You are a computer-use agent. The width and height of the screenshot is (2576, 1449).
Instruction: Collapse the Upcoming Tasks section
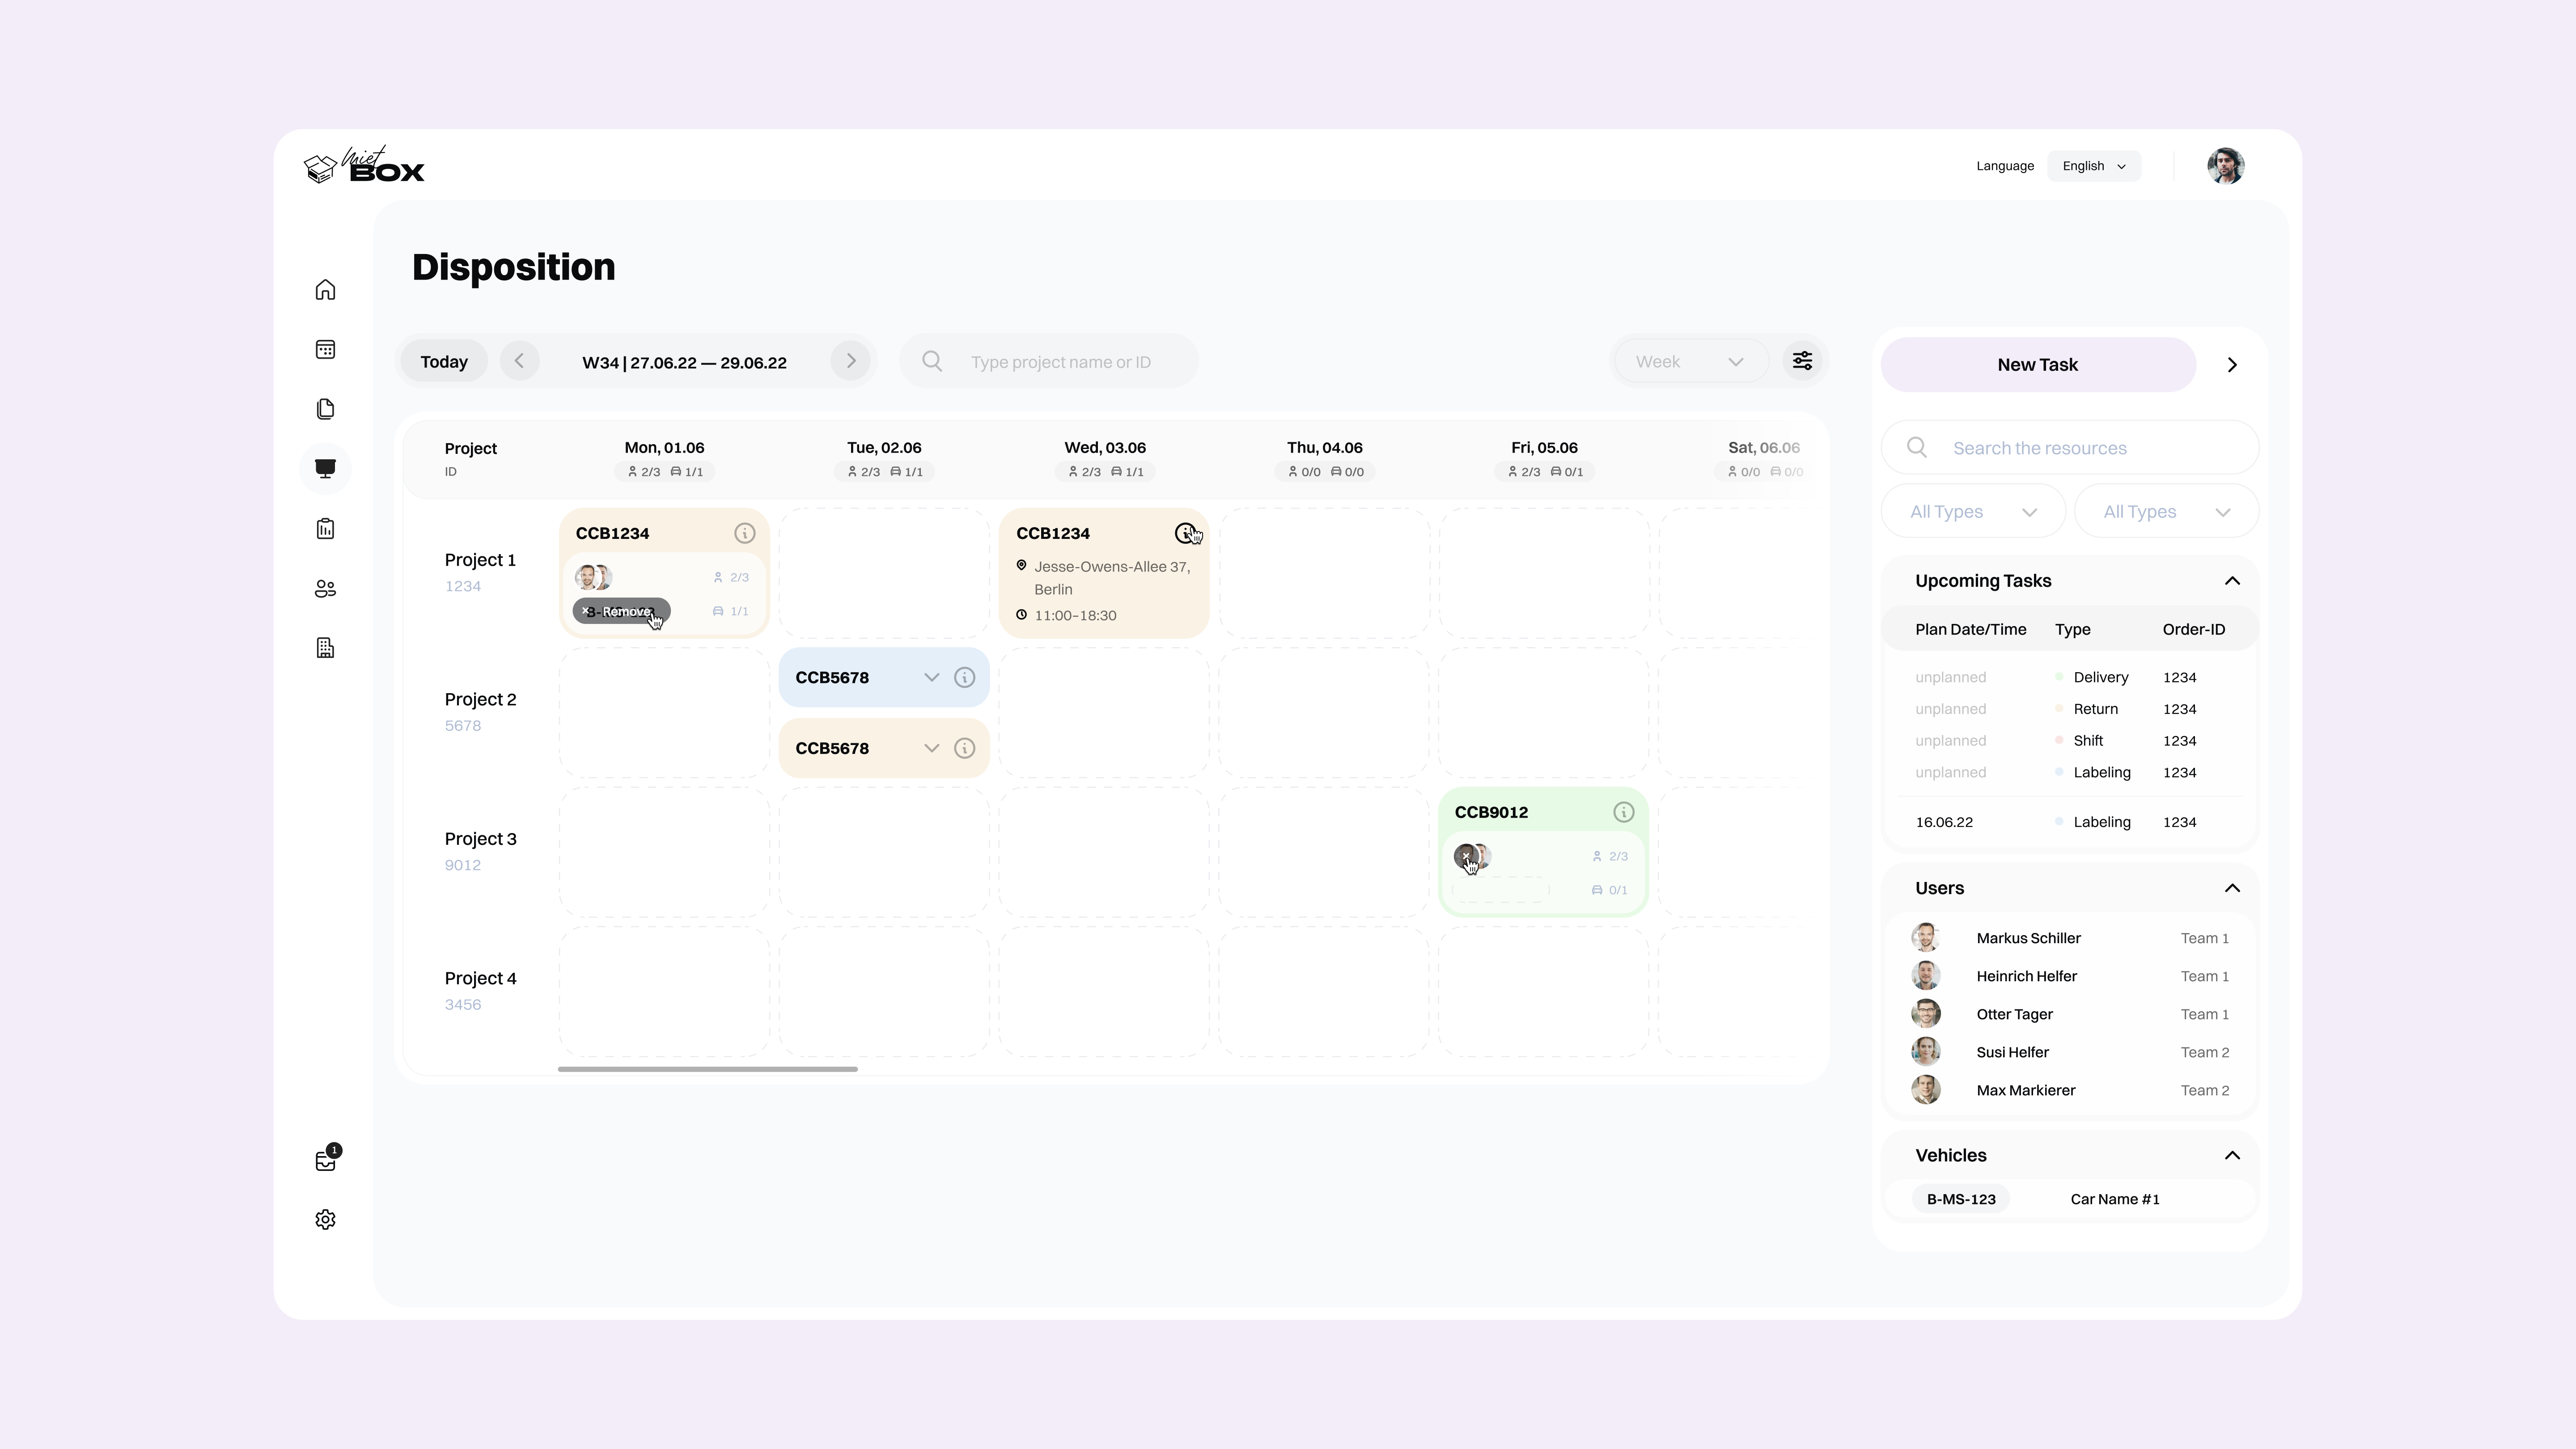point(2233,580)
